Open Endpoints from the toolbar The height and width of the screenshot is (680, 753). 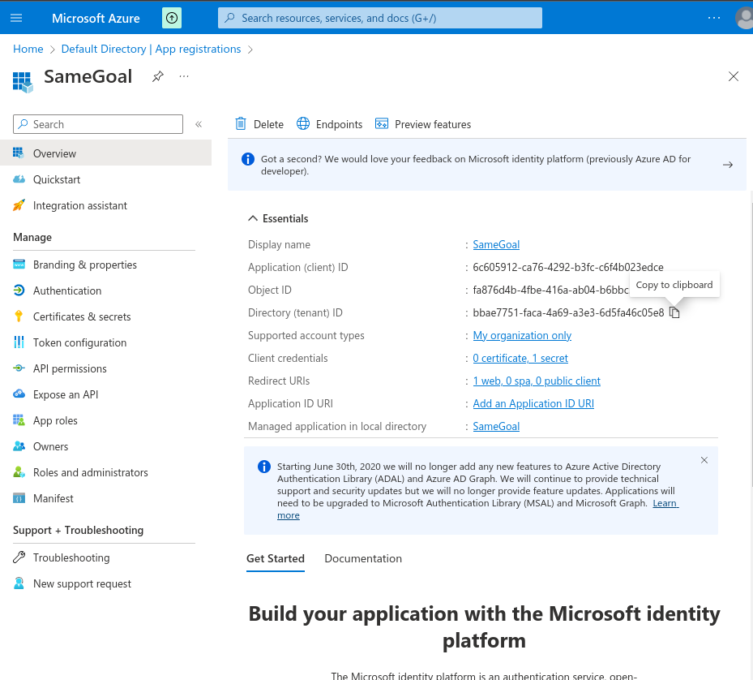pyautogui.click(x=329, y=124)
